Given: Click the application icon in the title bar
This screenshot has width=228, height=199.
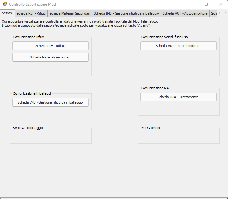Looking at the screenshot, I should [4, 4].
